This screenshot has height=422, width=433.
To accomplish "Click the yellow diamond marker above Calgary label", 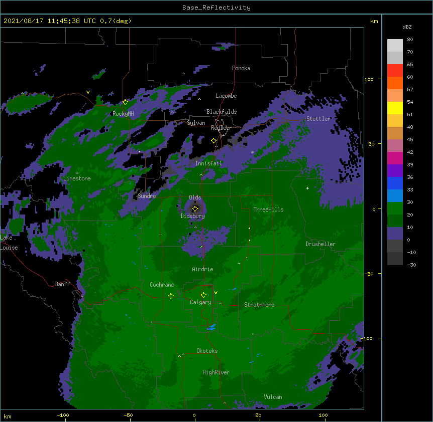I will pos(203,295).
